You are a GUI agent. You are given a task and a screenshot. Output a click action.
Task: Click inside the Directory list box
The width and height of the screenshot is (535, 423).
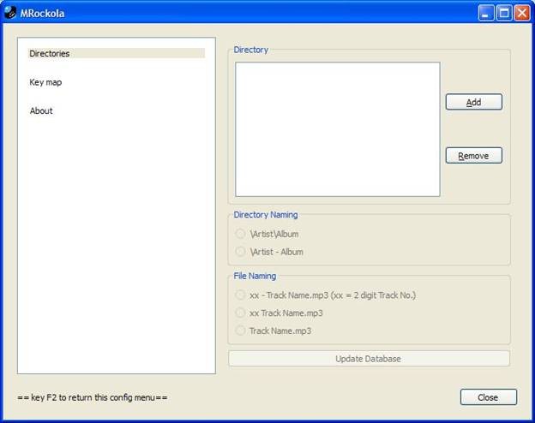click(338, 129)
